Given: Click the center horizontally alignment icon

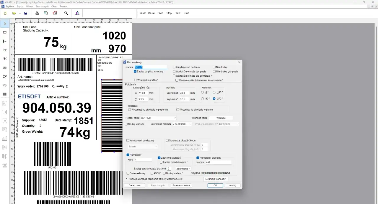Looking at the screenshot, I should click(x=5, y=121).
